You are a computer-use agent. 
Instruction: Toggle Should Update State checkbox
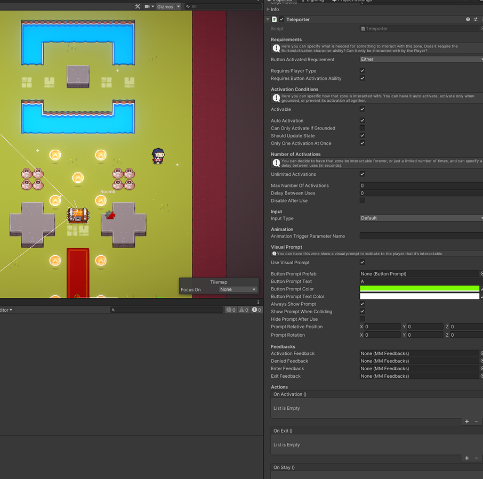[x=363, y=135]
